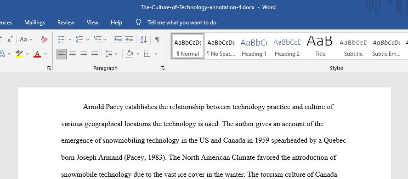Screen dimensions: 408x179
Task: Open the Shading color dropdown arrow
Action: 138,54
